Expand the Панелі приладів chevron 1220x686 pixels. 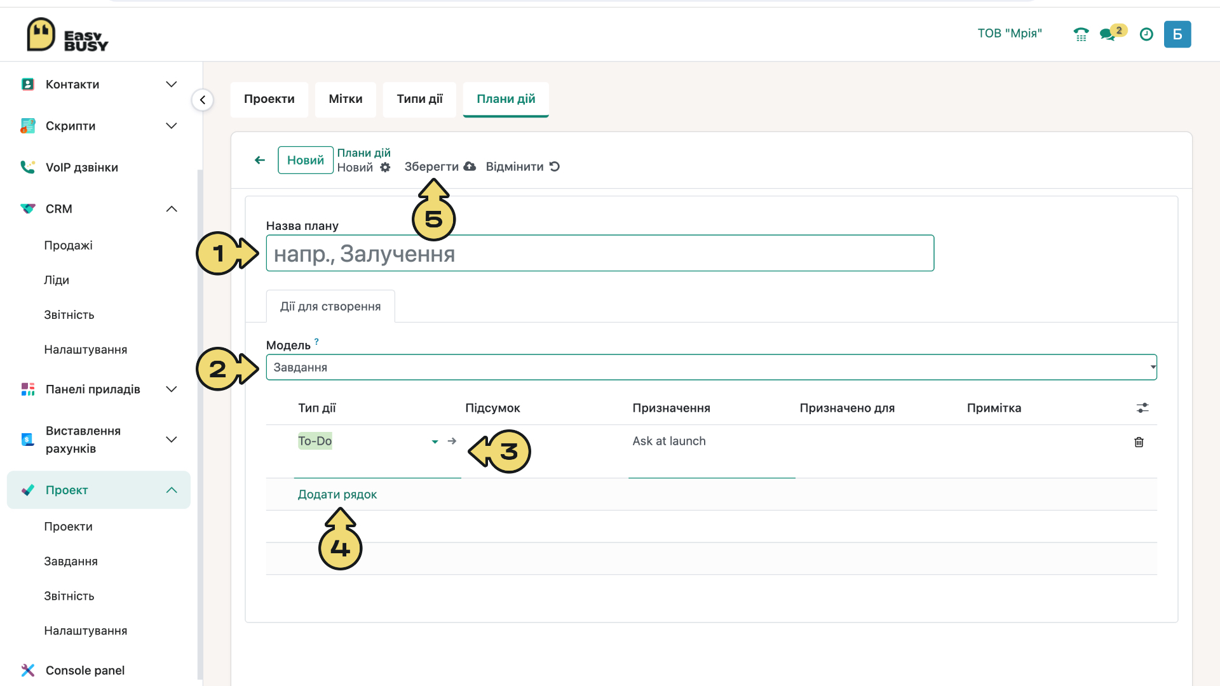tap(172, 389)
